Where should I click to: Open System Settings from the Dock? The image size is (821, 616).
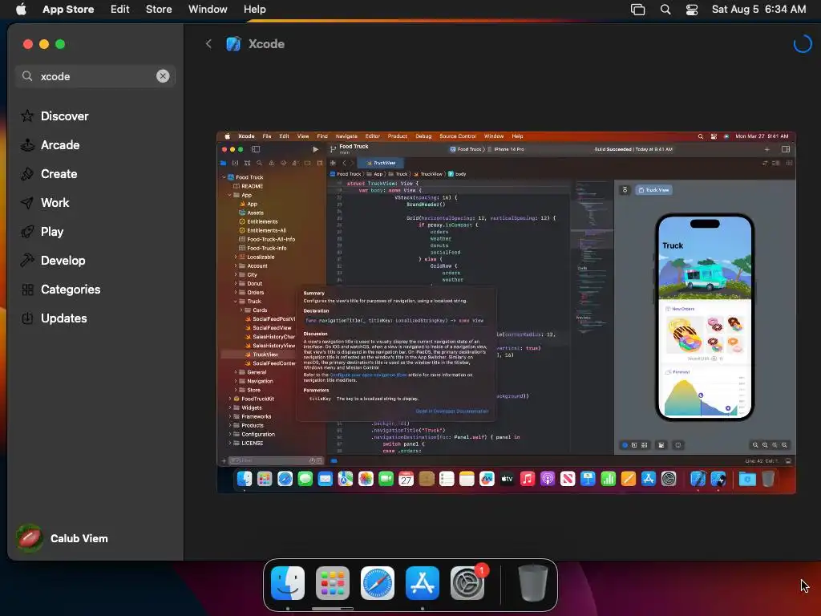[467, 583]
